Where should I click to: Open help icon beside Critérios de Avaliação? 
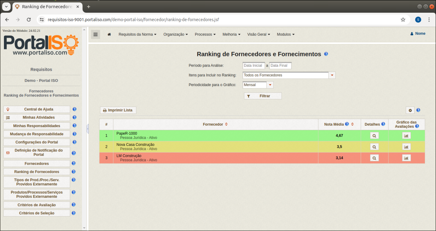(x=73, y=205)
